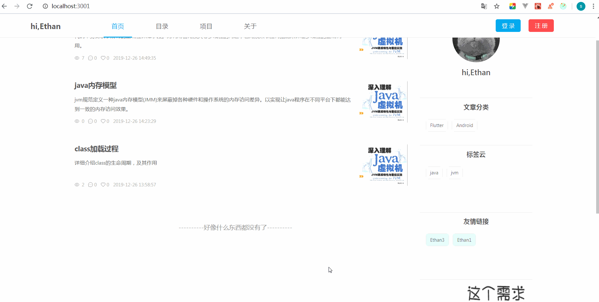Click the hi,Ethan name under the avatar
599x302 pixels.
pos(476,73)
